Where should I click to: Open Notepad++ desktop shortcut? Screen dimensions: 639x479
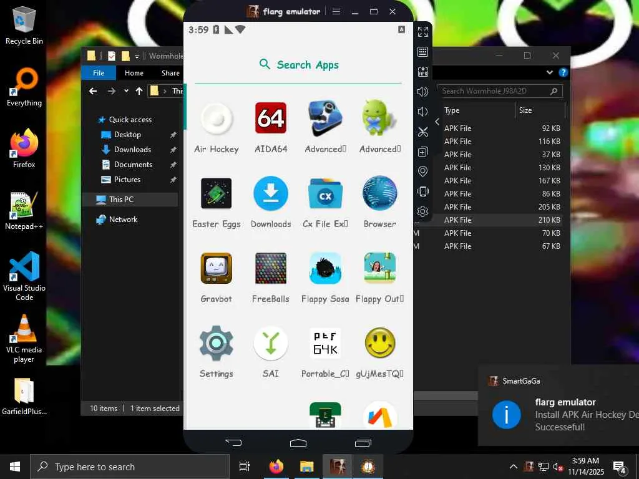[x=24, y=211]
